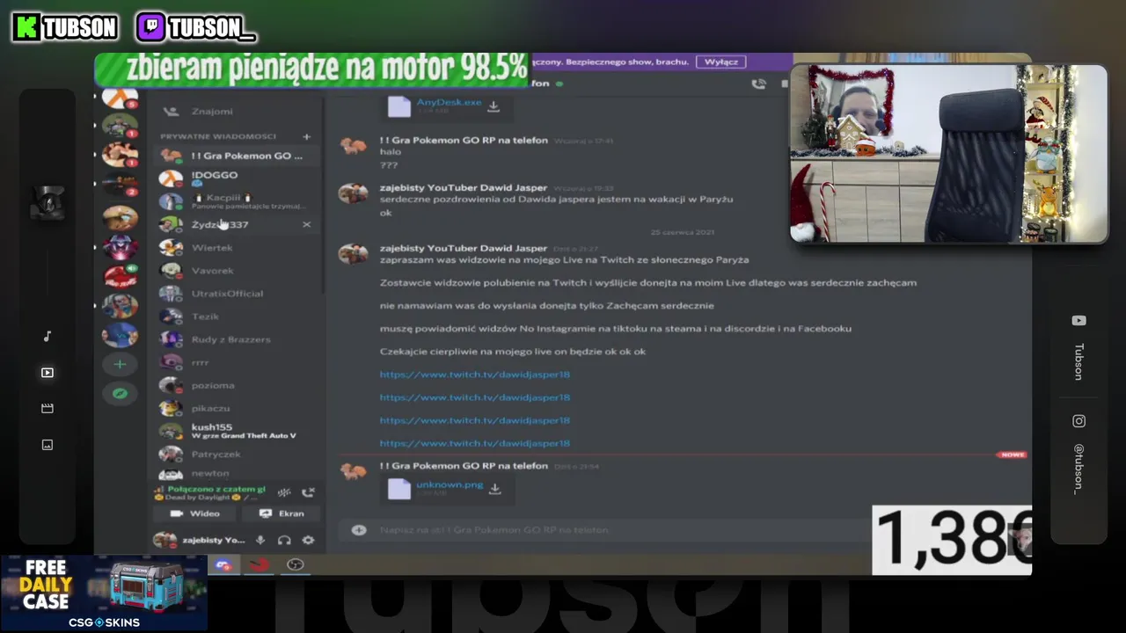1126x633 pixels.
Task: Add a new private message with plus icon
Action: [307, 136]
